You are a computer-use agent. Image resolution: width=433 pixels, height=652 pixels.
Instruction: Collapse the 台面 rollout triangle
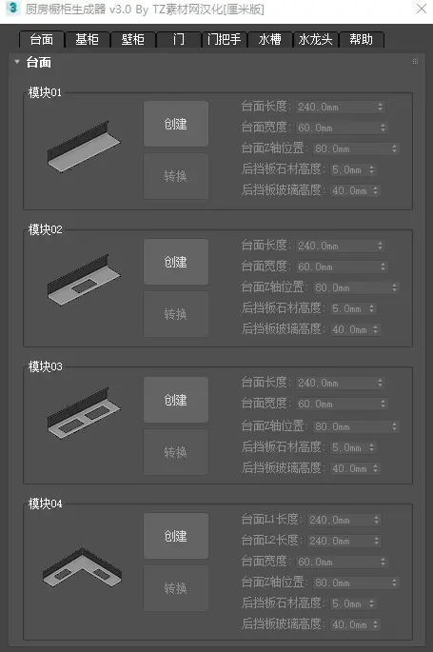click(17, 62)
